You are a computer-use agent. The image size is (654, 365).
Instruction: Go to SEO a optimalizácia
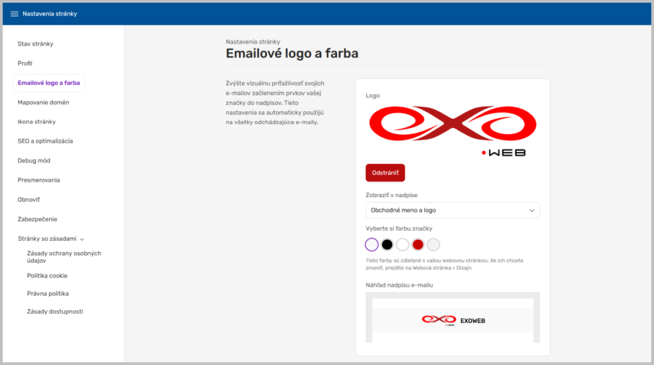pyautogui.click(x=45, y=141)
